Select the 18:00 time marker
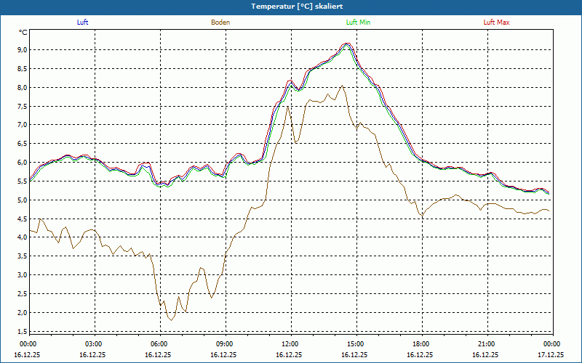 (421, 344)
